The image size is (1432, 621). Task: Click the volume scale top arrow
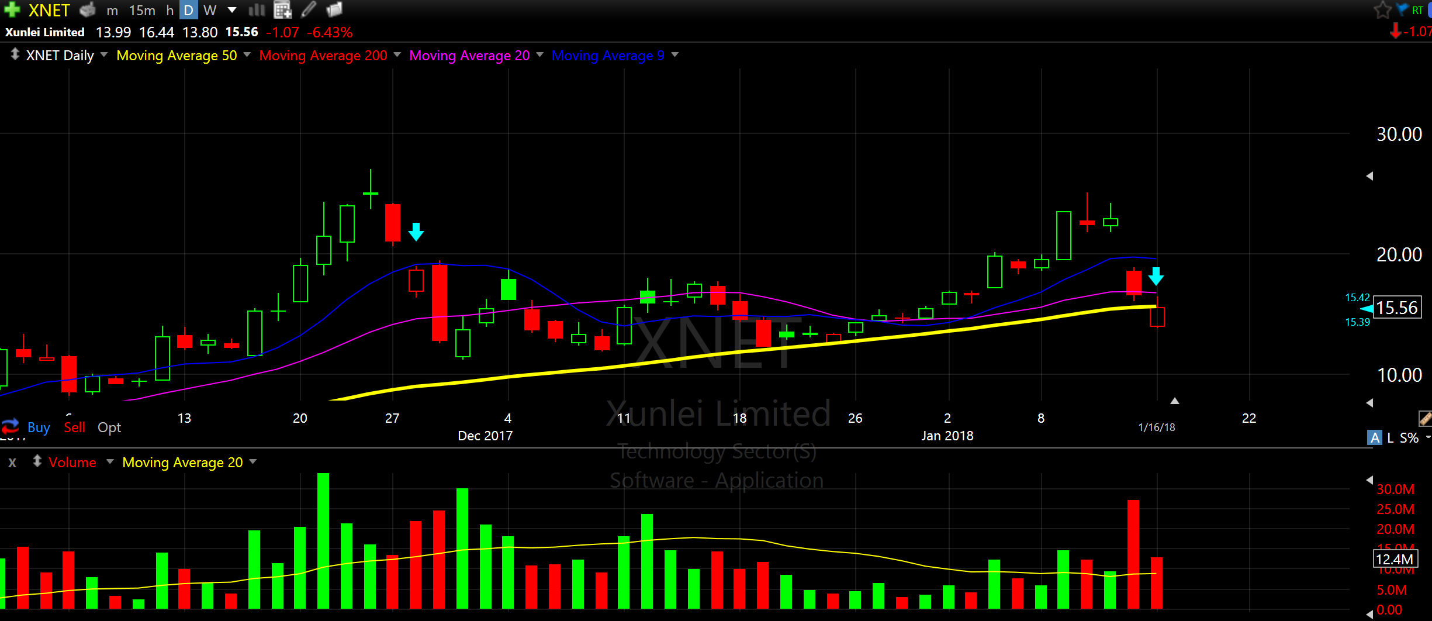click(x=1369, y=480)
